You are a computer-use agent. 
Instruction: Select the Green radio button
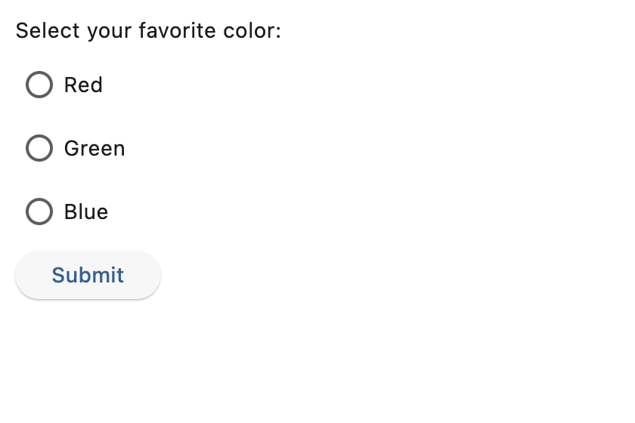[x=39, y=148]
